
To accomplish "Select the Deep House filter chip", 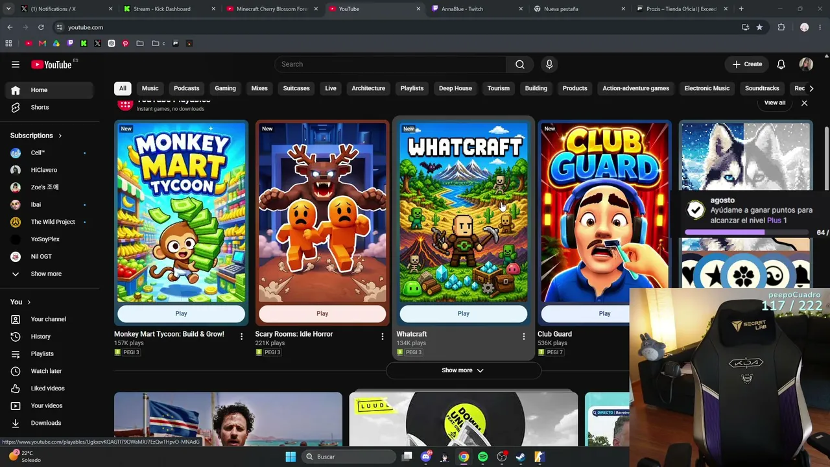I will tap(455, 88).
